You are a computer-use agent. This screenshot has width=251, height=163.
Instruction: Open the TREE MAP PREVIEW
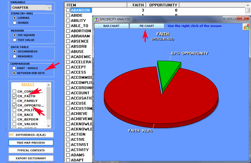(31, 143)
